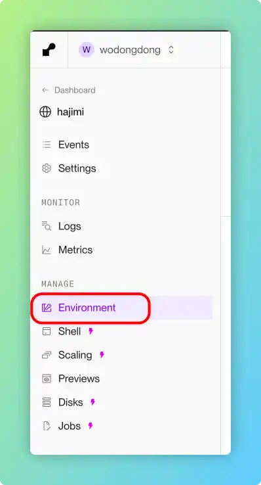
Task: Open the Previews menu item
Action: point(79,379)
